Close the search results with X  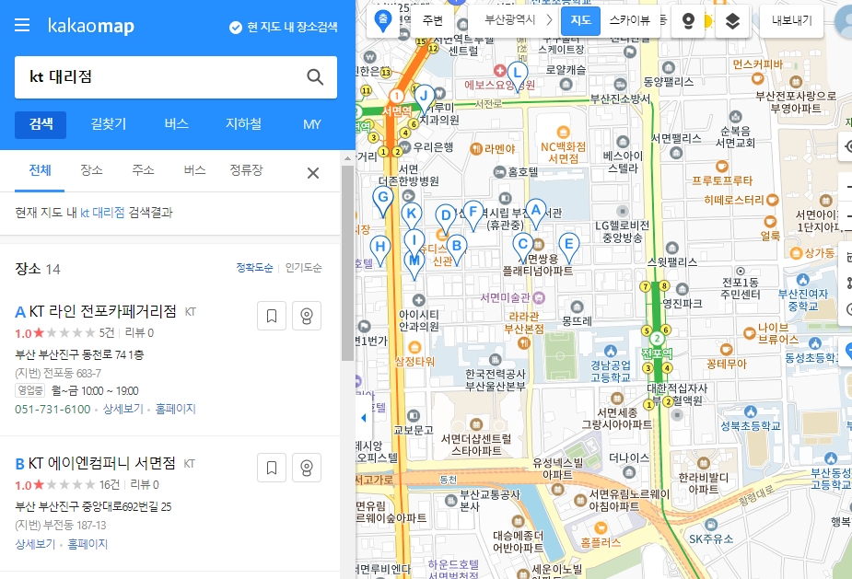coord(313,173)
